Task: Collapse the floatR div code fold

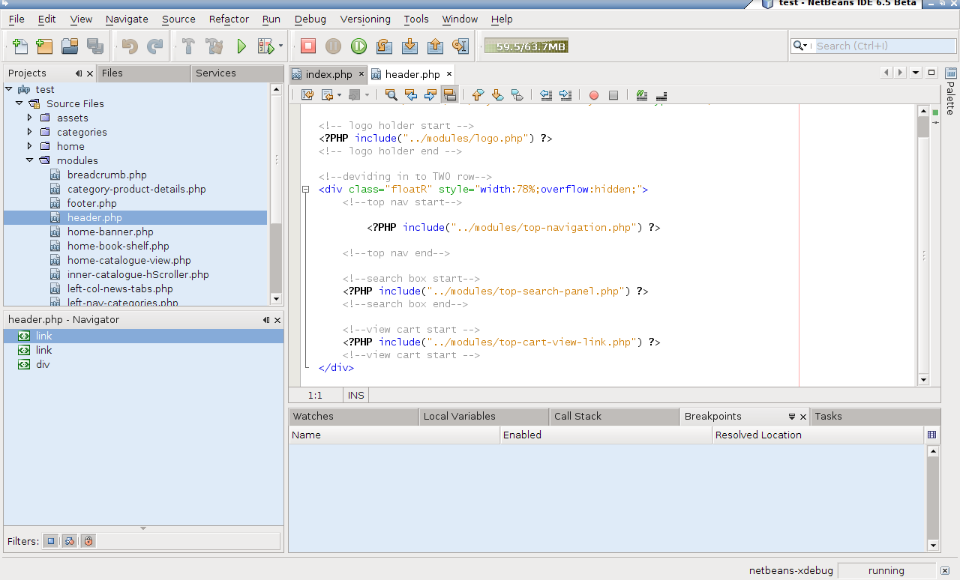Action: pyautogui.click(x=305, y=189)
